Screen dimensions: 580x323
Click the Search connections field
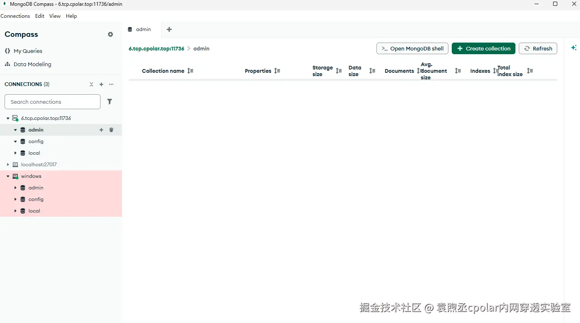click(53, 102)
